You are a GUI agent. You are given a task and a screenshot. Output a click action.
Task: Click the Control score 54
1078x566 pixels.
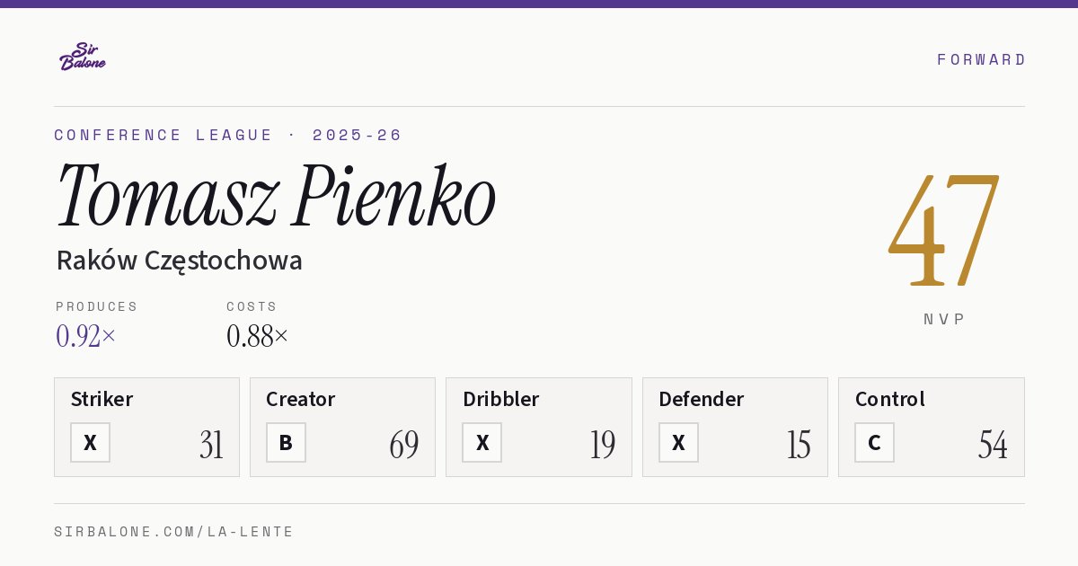pyautogui.click(x=993, y=445)
